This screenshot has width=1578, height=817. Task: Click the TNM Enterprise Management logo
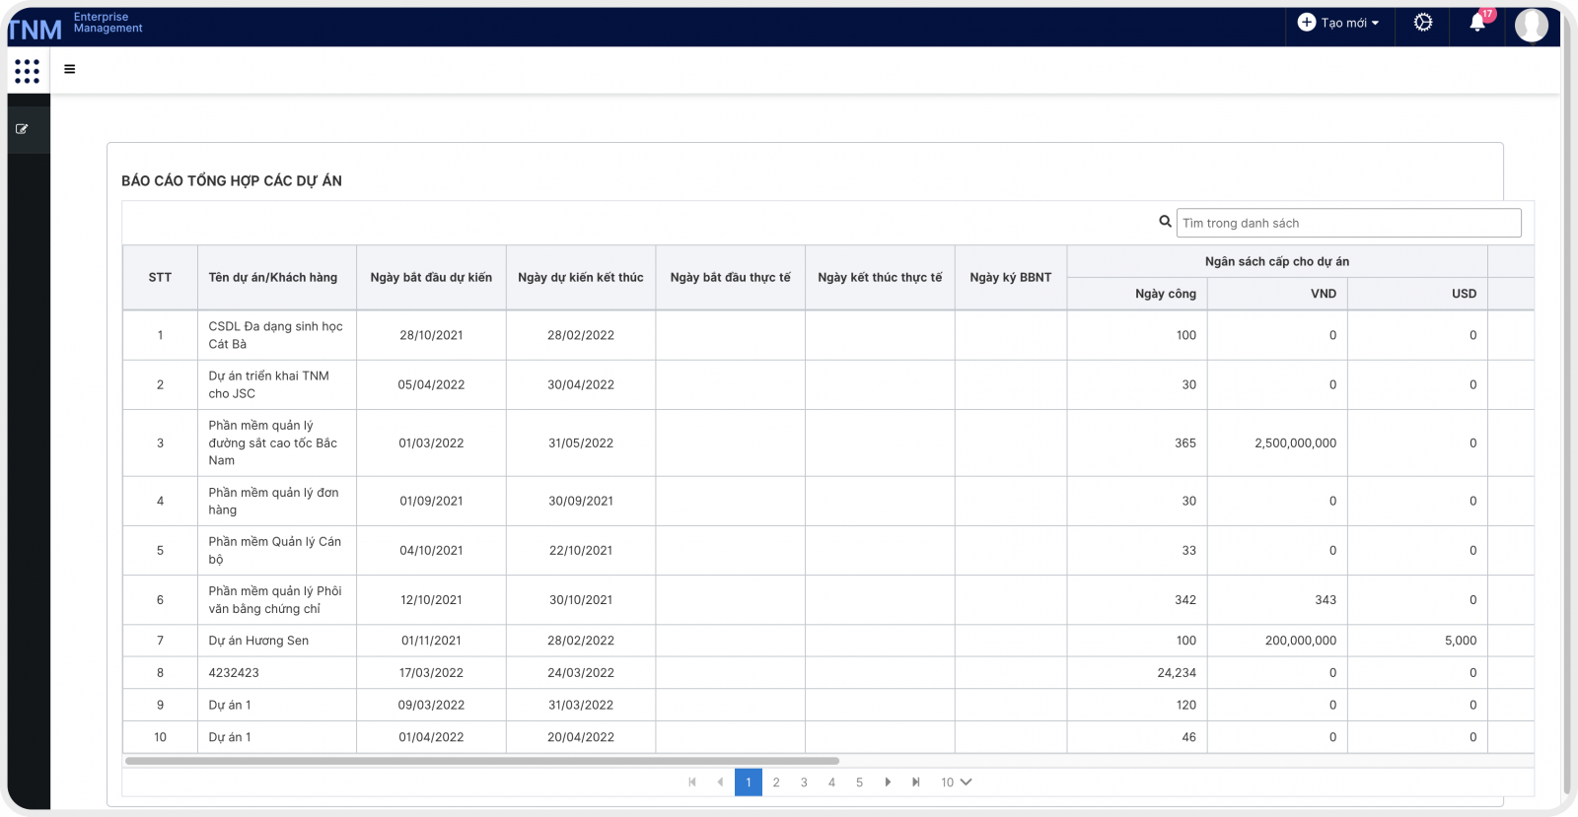point(77,27)
